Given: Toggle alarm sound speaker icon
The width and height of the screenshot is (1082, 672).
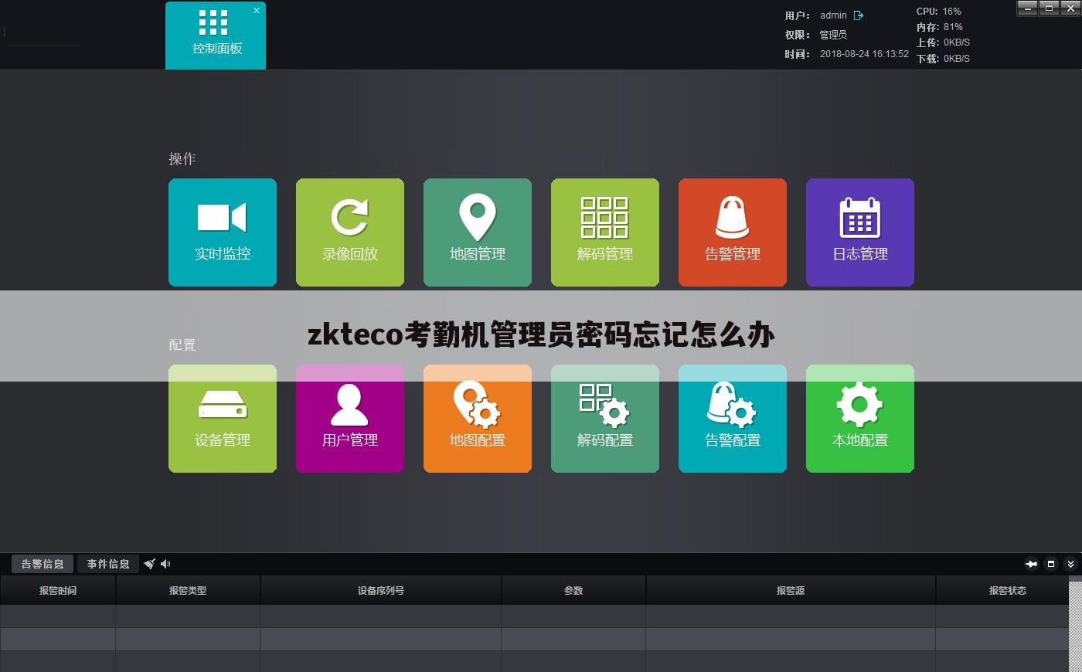Looking at the screenshot, I should coord(165,564).
